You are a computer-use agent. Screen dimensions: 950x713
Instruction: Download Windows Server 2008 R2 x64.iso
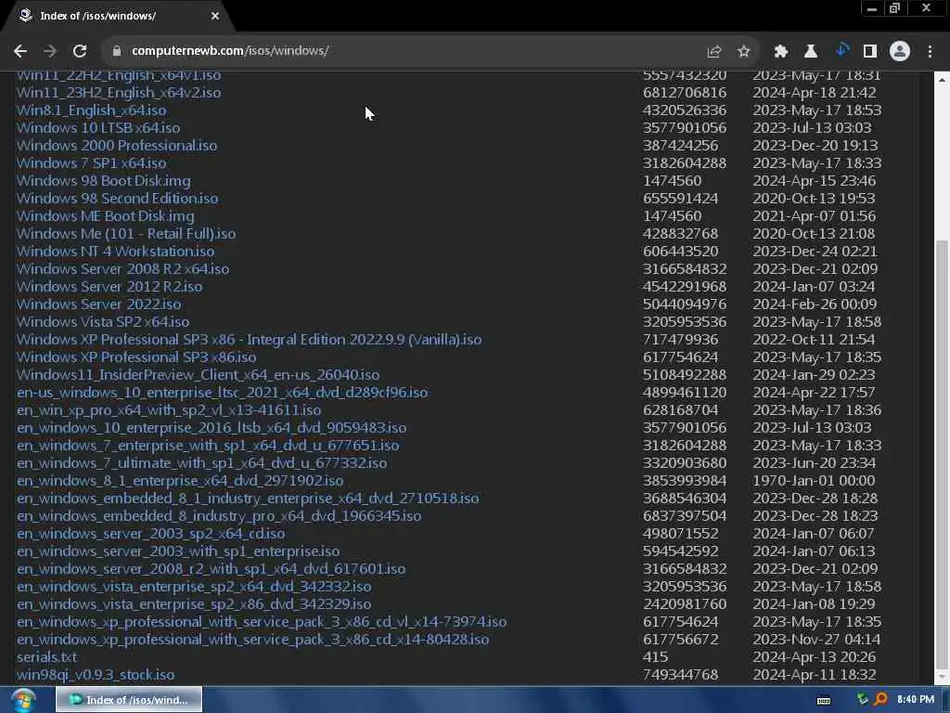click(x=122, y=268)
